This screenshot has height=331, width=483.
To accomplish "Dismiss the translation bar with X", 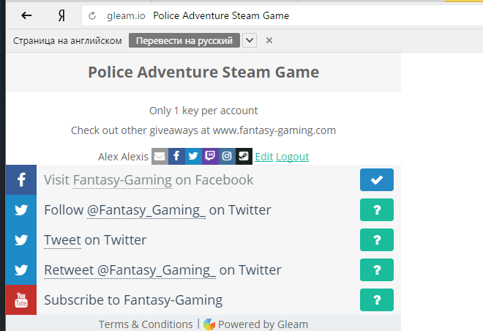I will 269,40.
